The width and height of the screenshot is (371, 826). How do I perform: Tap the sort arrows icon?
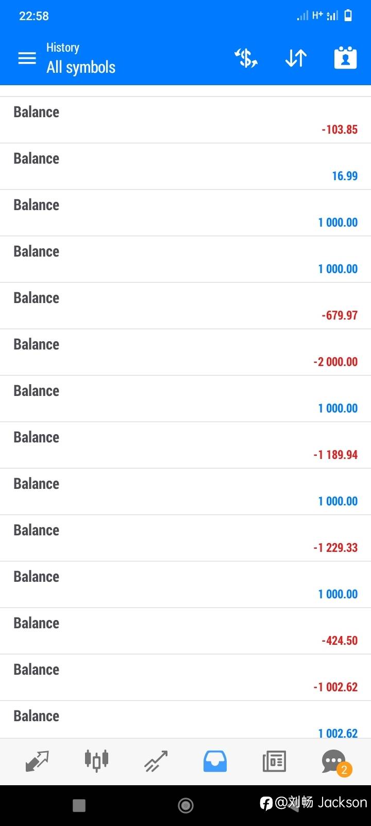pyautogui.click(x=296, y=58)
